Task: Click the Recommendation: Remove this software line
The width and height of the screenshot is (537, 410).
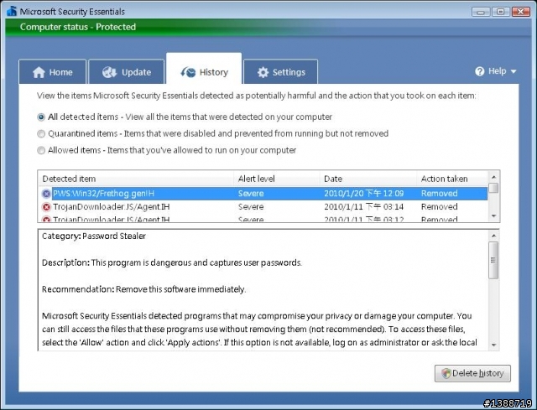Action: tap(143, 289)
